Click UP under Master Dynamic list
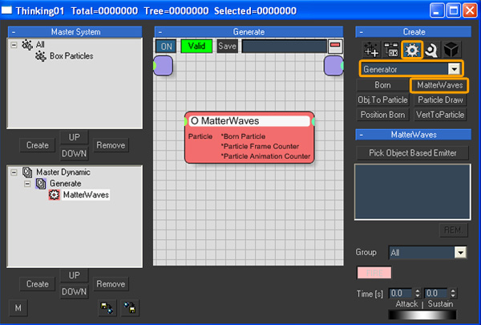The width and height of the screenshot is (481, 325). click(x=75, y=275)
